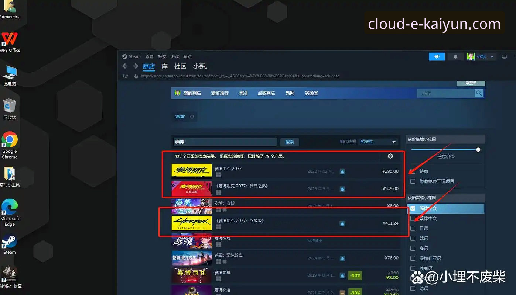The image size is (516, 295).
Task: Go back with the Steam back arrow
Action: point(125,66)
